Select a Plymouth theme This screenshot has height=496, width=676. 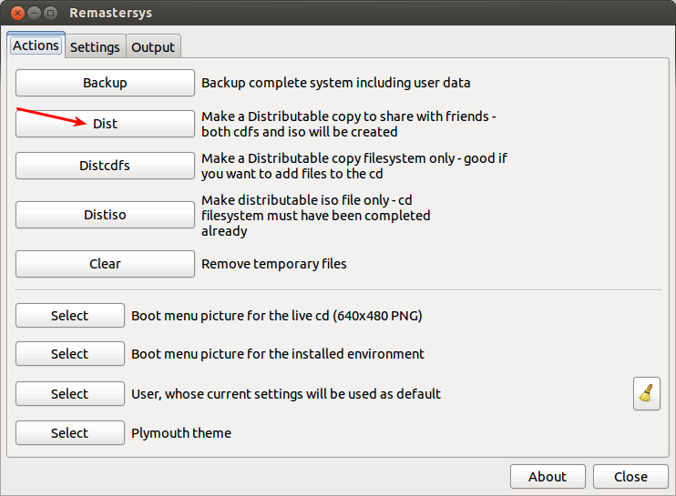(70, 433)
